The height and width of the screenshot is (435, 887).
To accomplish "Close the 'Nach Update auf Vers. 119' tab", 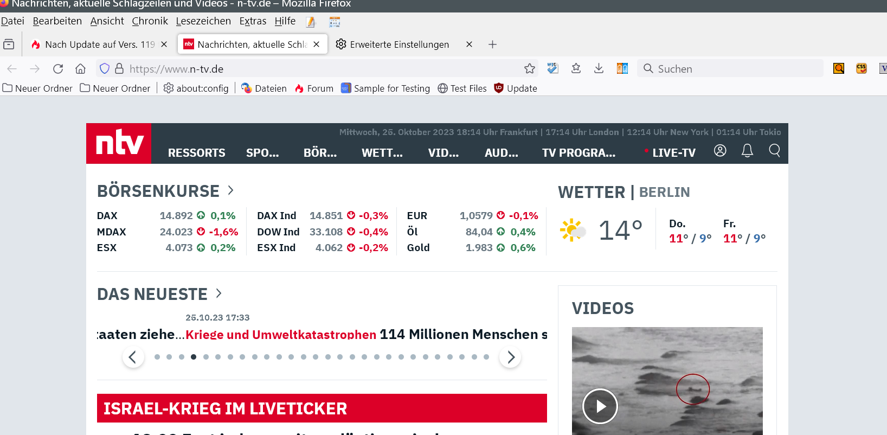I will click(x=164, y=44).
